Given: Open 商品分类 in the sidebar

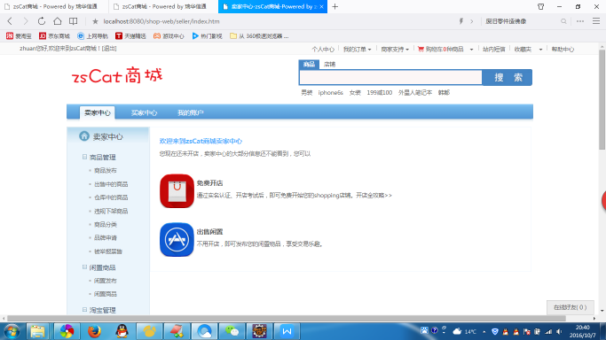Looking at the screenshot, I should [x=105, y=224].
